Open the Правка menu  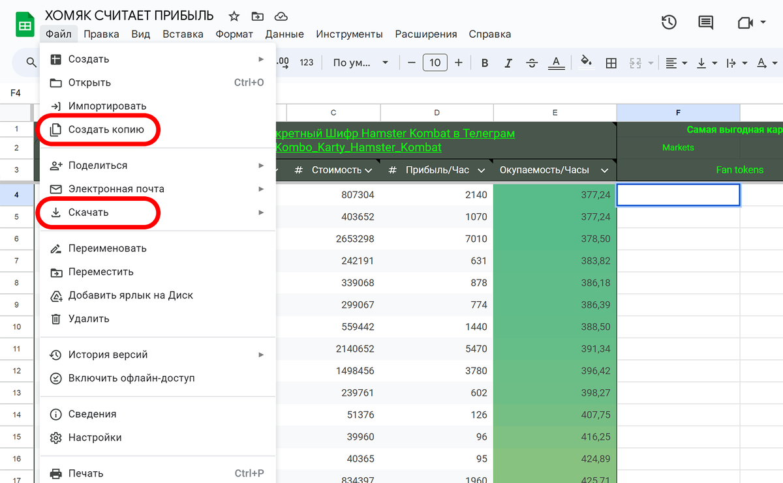click(101, 34)
